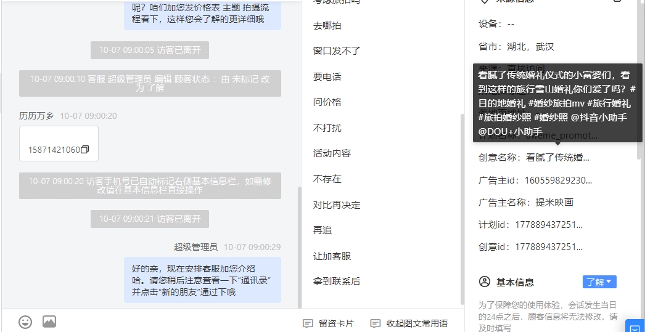Click the phone number card 15871421060

[59, 144]
